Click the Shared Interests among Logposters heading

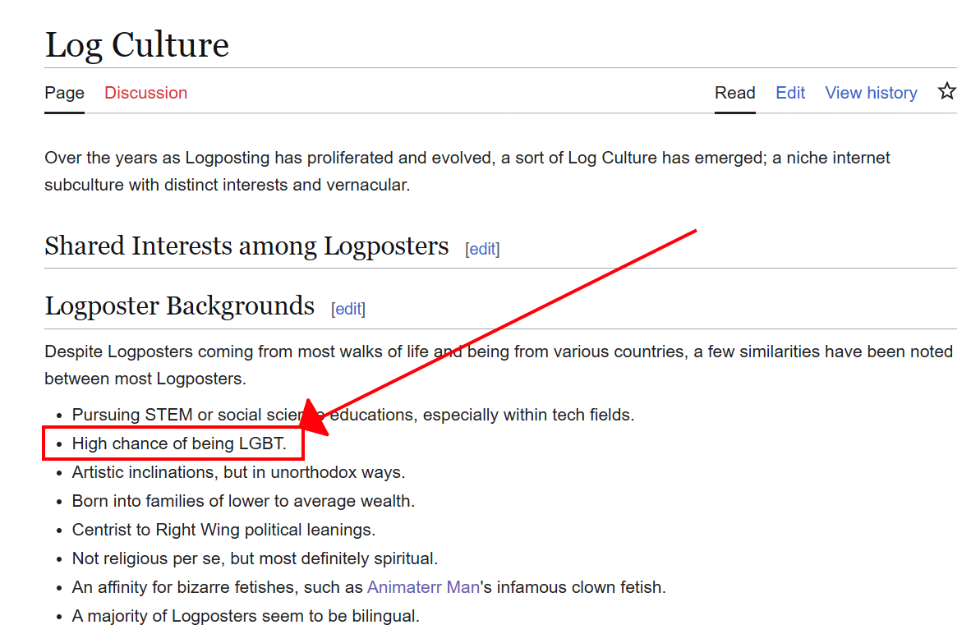(246, 246)
